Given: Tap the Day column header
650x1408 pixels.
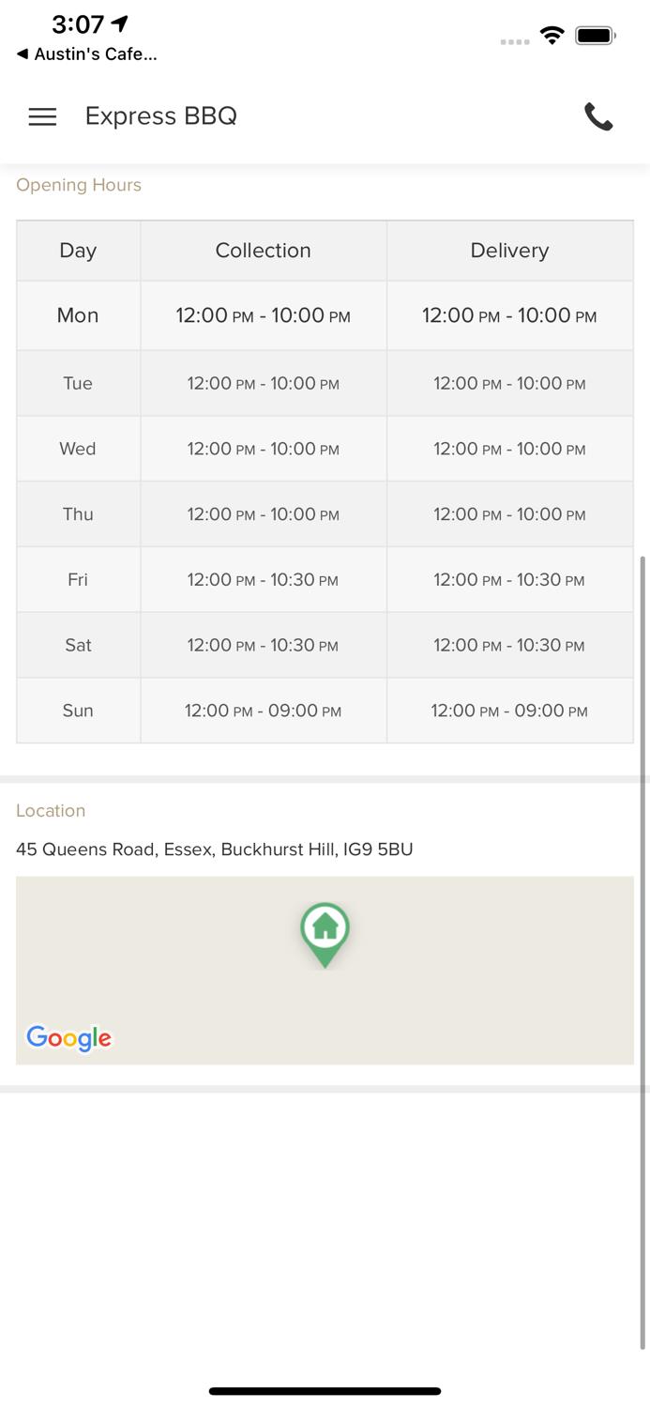Looking at the screenshot, I should [78, 251].
